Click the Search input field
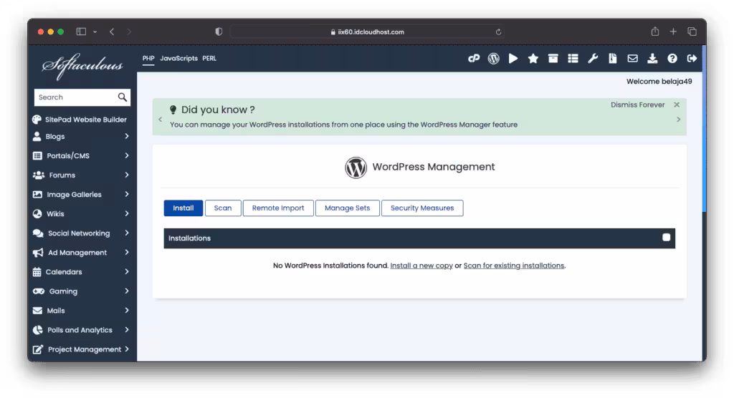The image size is (734, 398). click(x=76, y=97)
